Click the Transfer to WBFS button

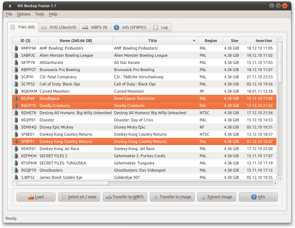coord(125,197)
